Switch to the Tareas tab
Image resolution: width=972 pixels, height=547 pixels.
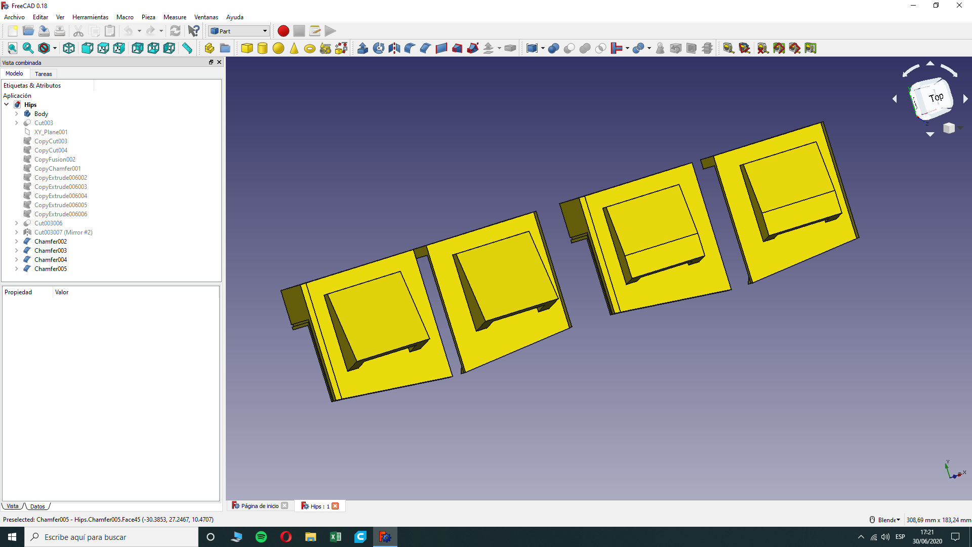coord(43,74)
